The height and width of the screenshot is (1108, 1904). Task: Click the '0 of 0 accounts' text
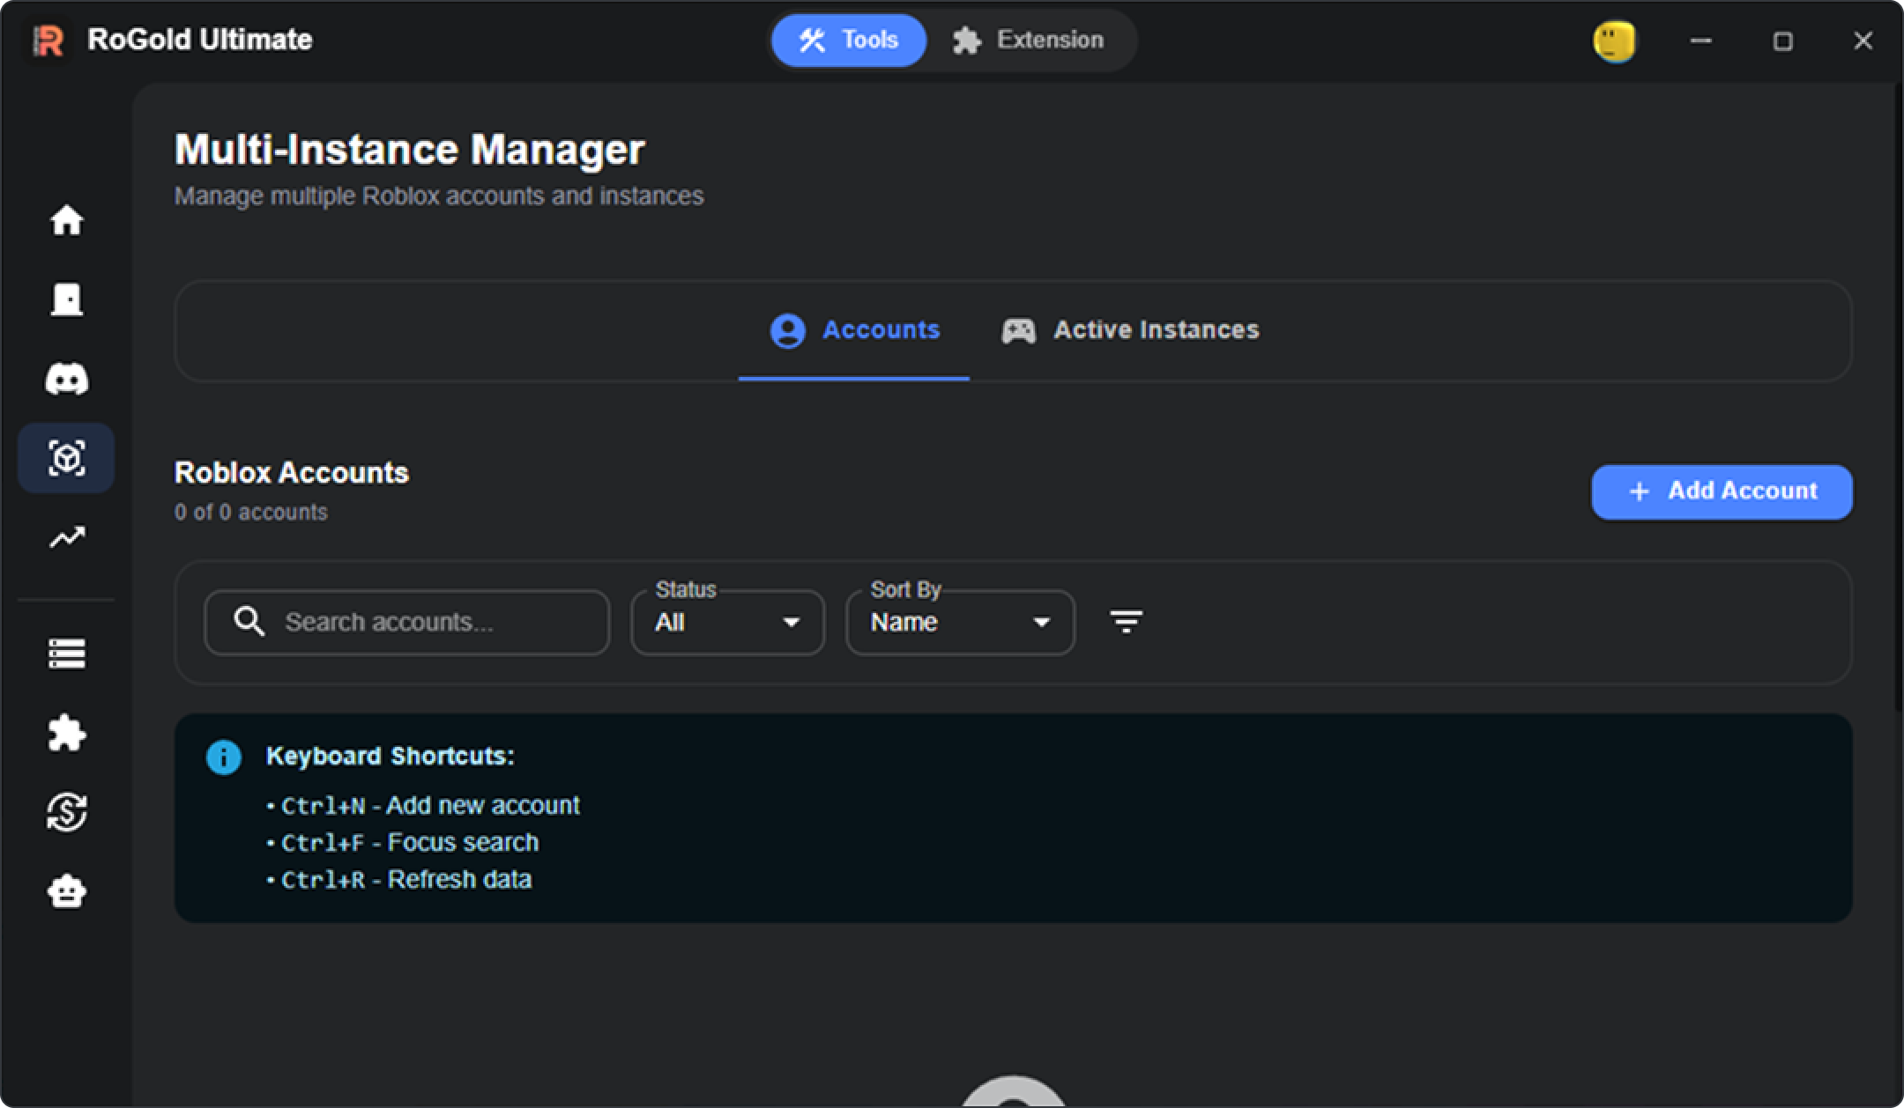click(x=251, y=513)
